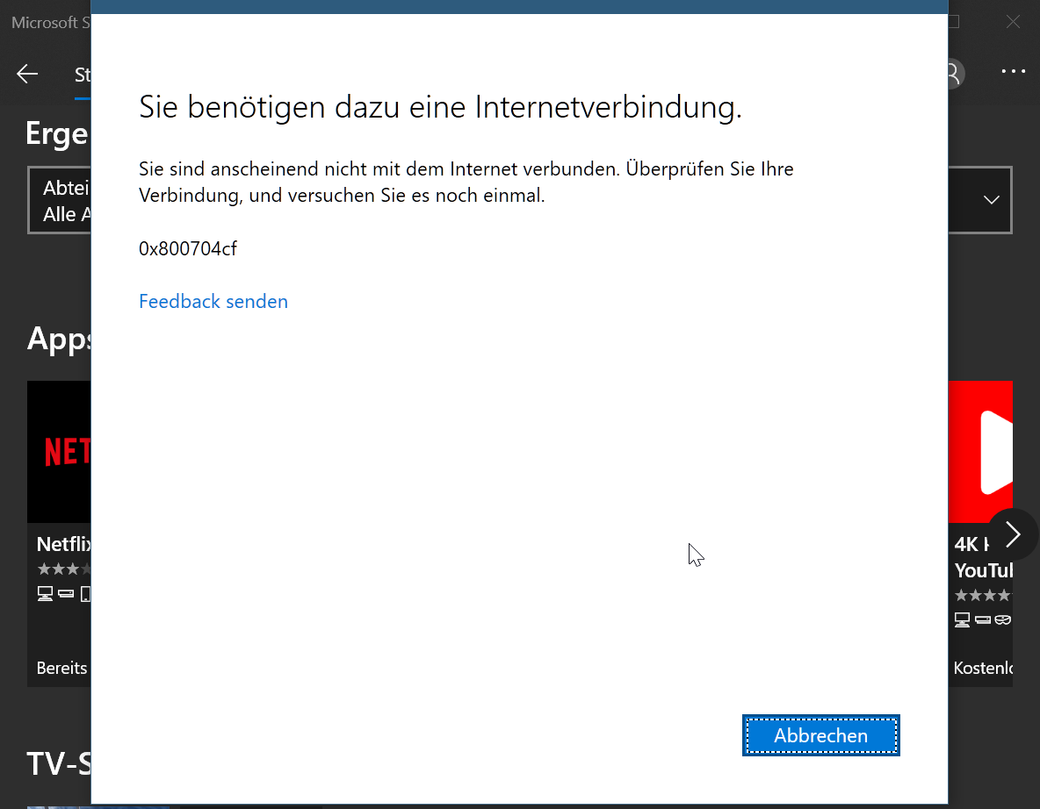Select the partially hidden Store tab

(x=83, y=75)
